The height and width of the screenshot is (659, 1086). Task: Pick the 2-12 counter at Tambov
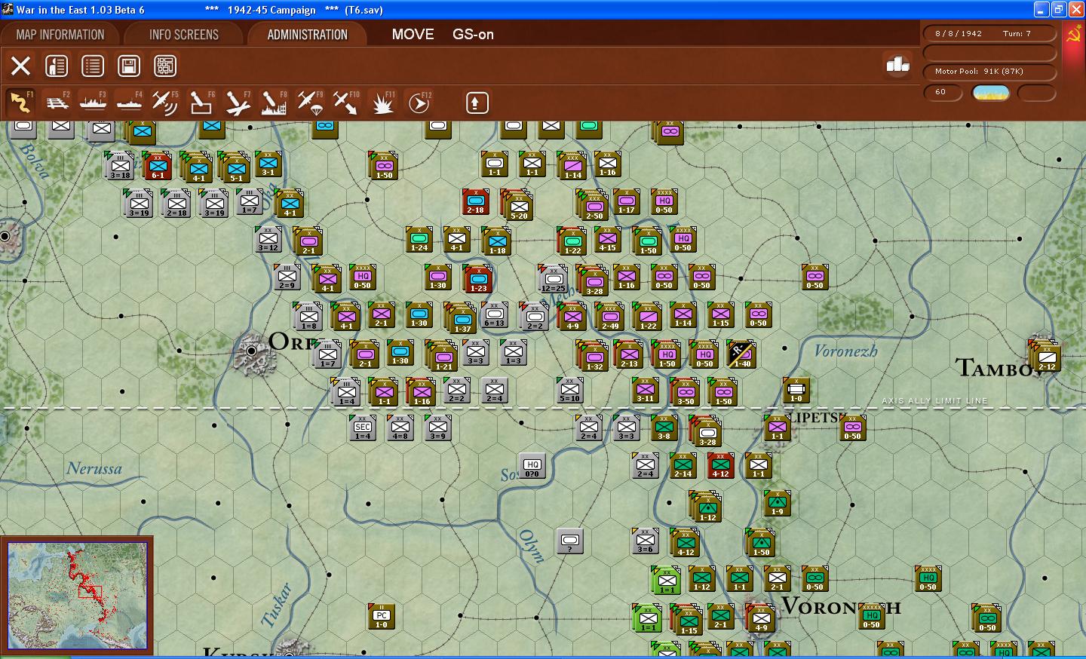pos(1046,356)
